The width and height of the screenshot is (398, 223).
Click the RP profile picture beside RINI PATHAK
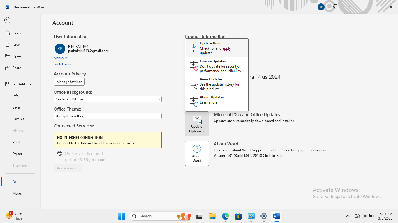(x=60, y=49)
